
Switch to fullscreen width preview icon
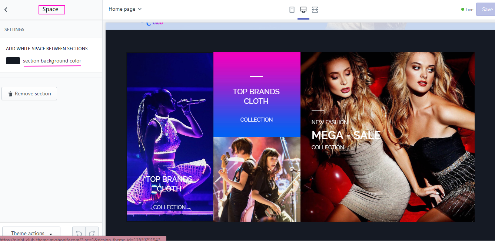(315, 10)
